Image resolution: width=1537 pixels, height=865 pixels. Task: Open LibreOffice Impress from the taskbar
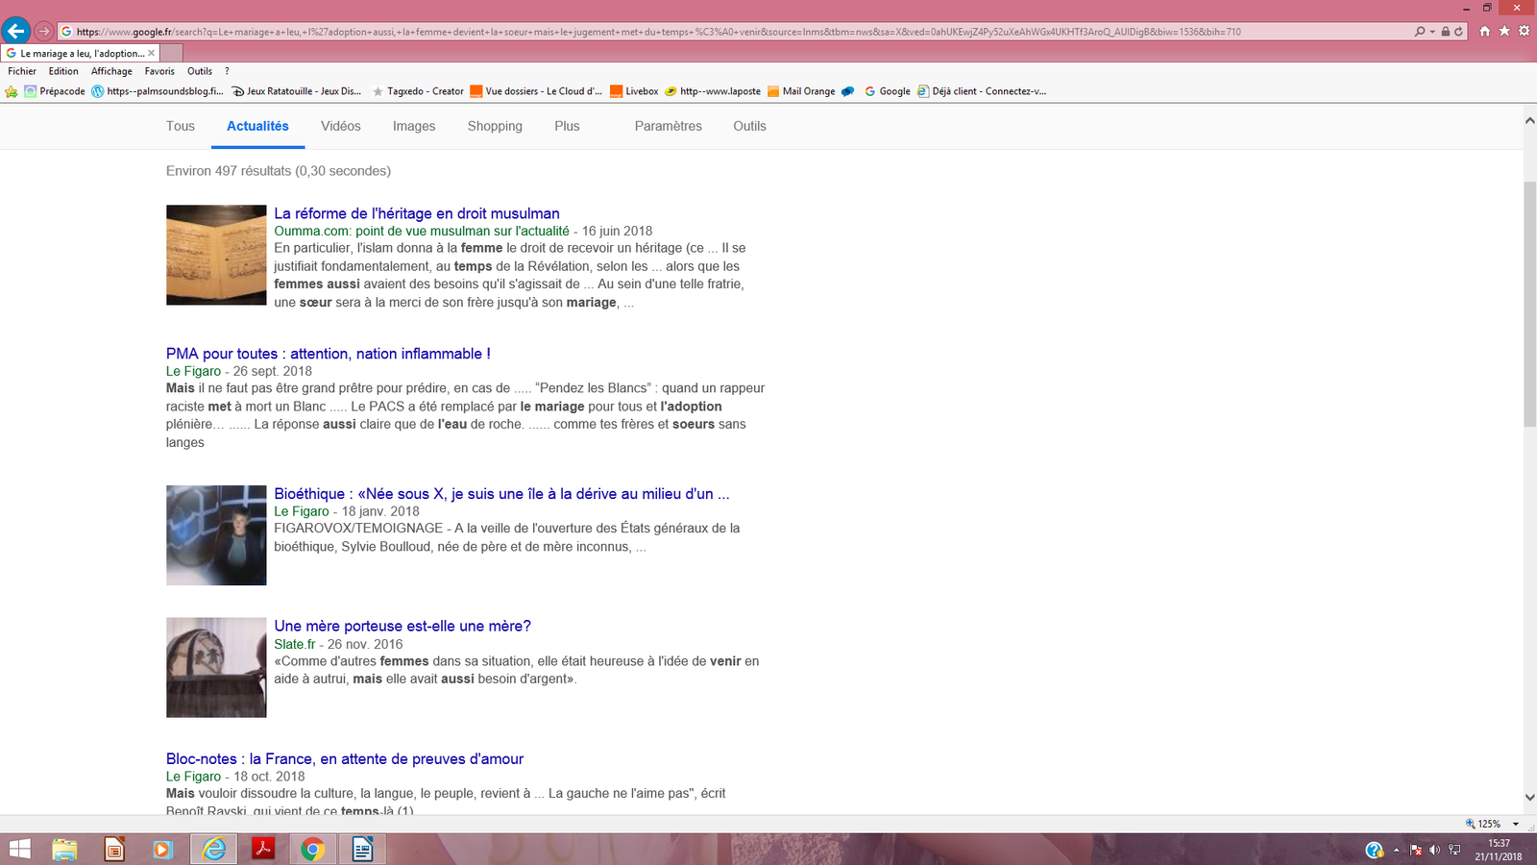click(114, 850)
